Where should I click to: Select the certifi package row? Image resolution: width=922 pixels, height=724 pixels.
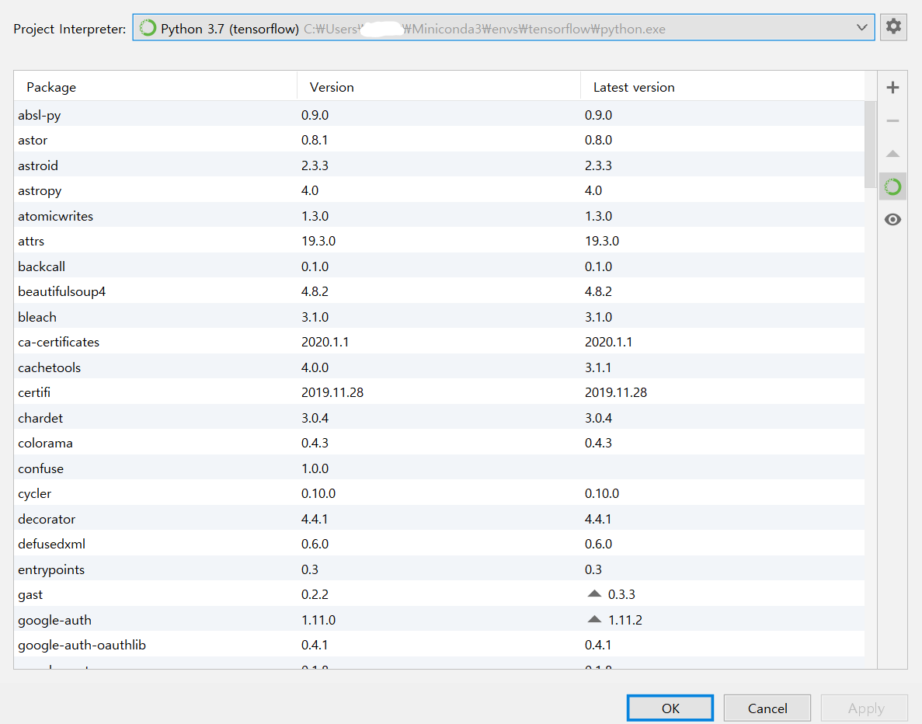tap(439, 392)
